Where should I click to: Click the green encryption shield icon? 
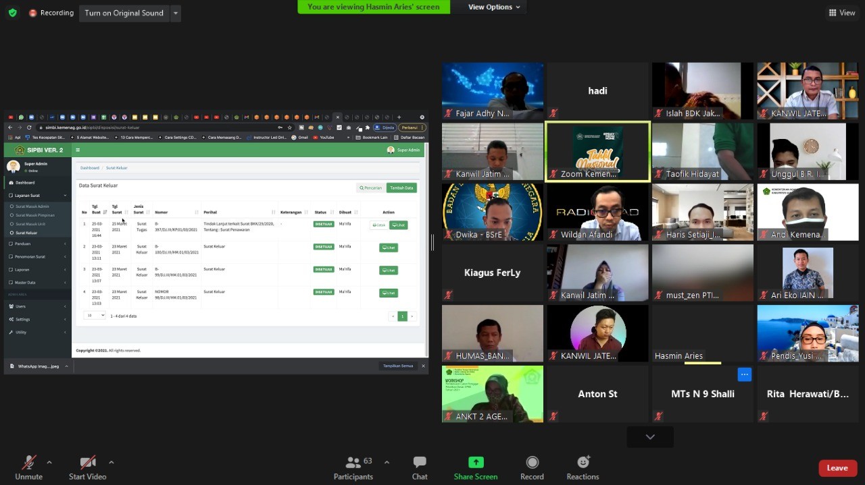coord(12,13)
